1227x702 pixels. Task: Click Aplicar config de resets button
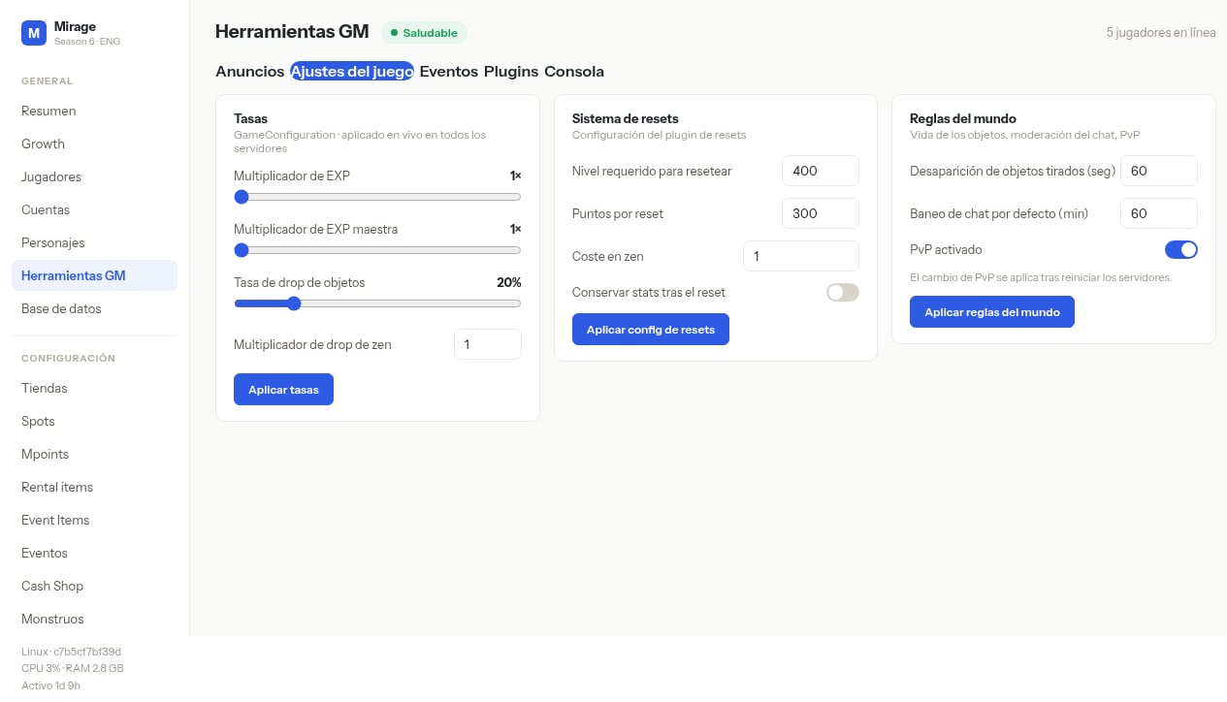[651, 330]
